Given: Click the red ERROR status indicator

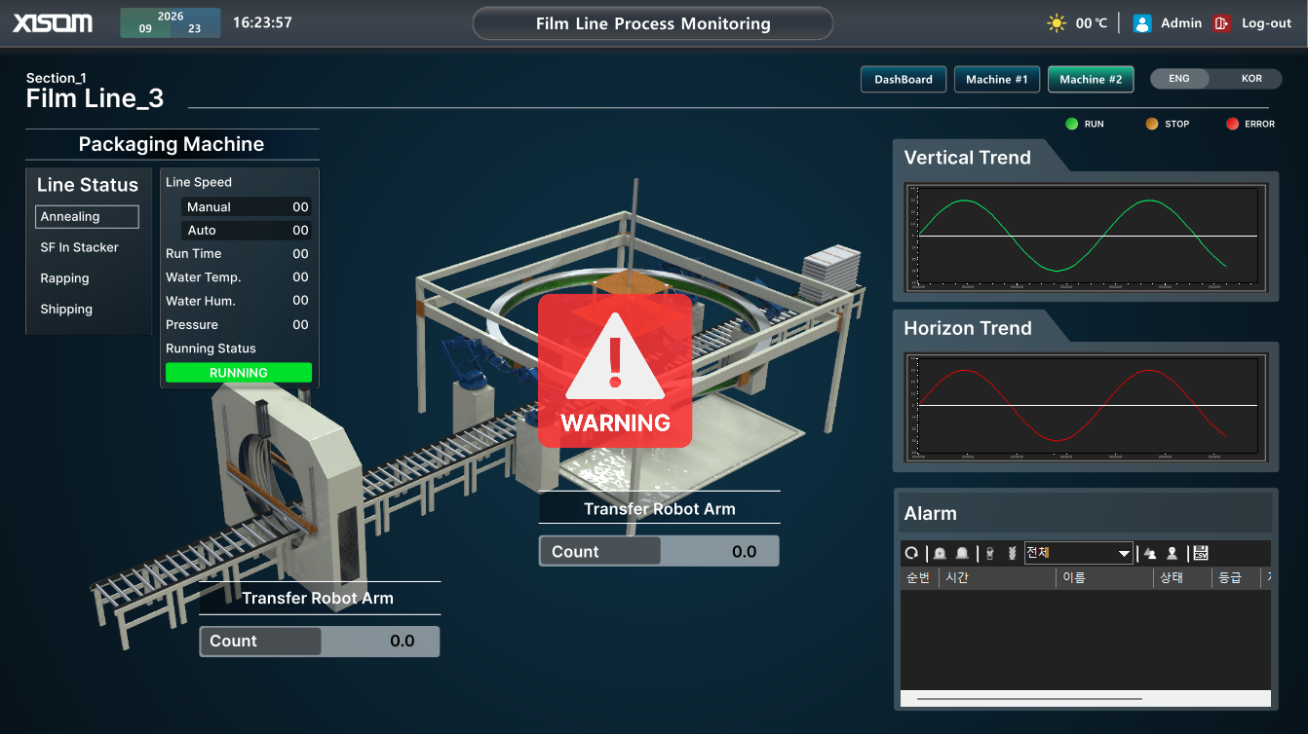Looking at the screenshot, I should pos(1232,124).
